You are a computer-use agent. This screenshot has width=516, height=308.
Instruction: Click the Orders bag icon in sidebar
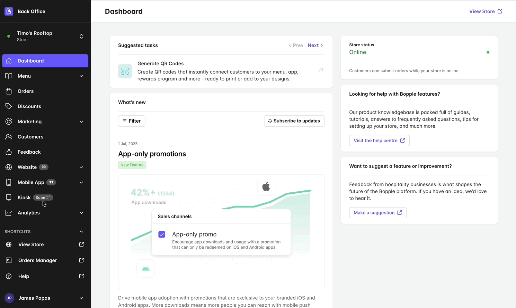pyautogui.click(x=9, y=91)
